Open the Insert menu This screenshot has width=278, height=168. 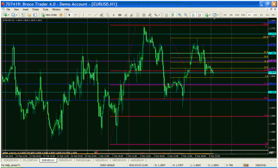click(25, 9)
